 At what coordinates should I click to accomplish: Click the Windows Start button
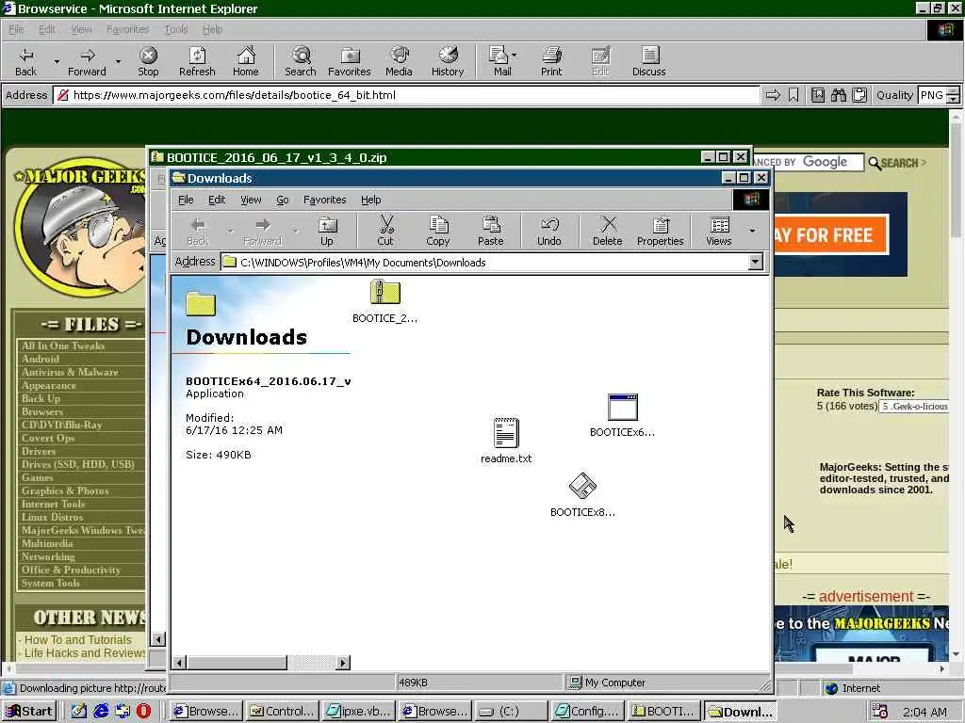(29, 712)
